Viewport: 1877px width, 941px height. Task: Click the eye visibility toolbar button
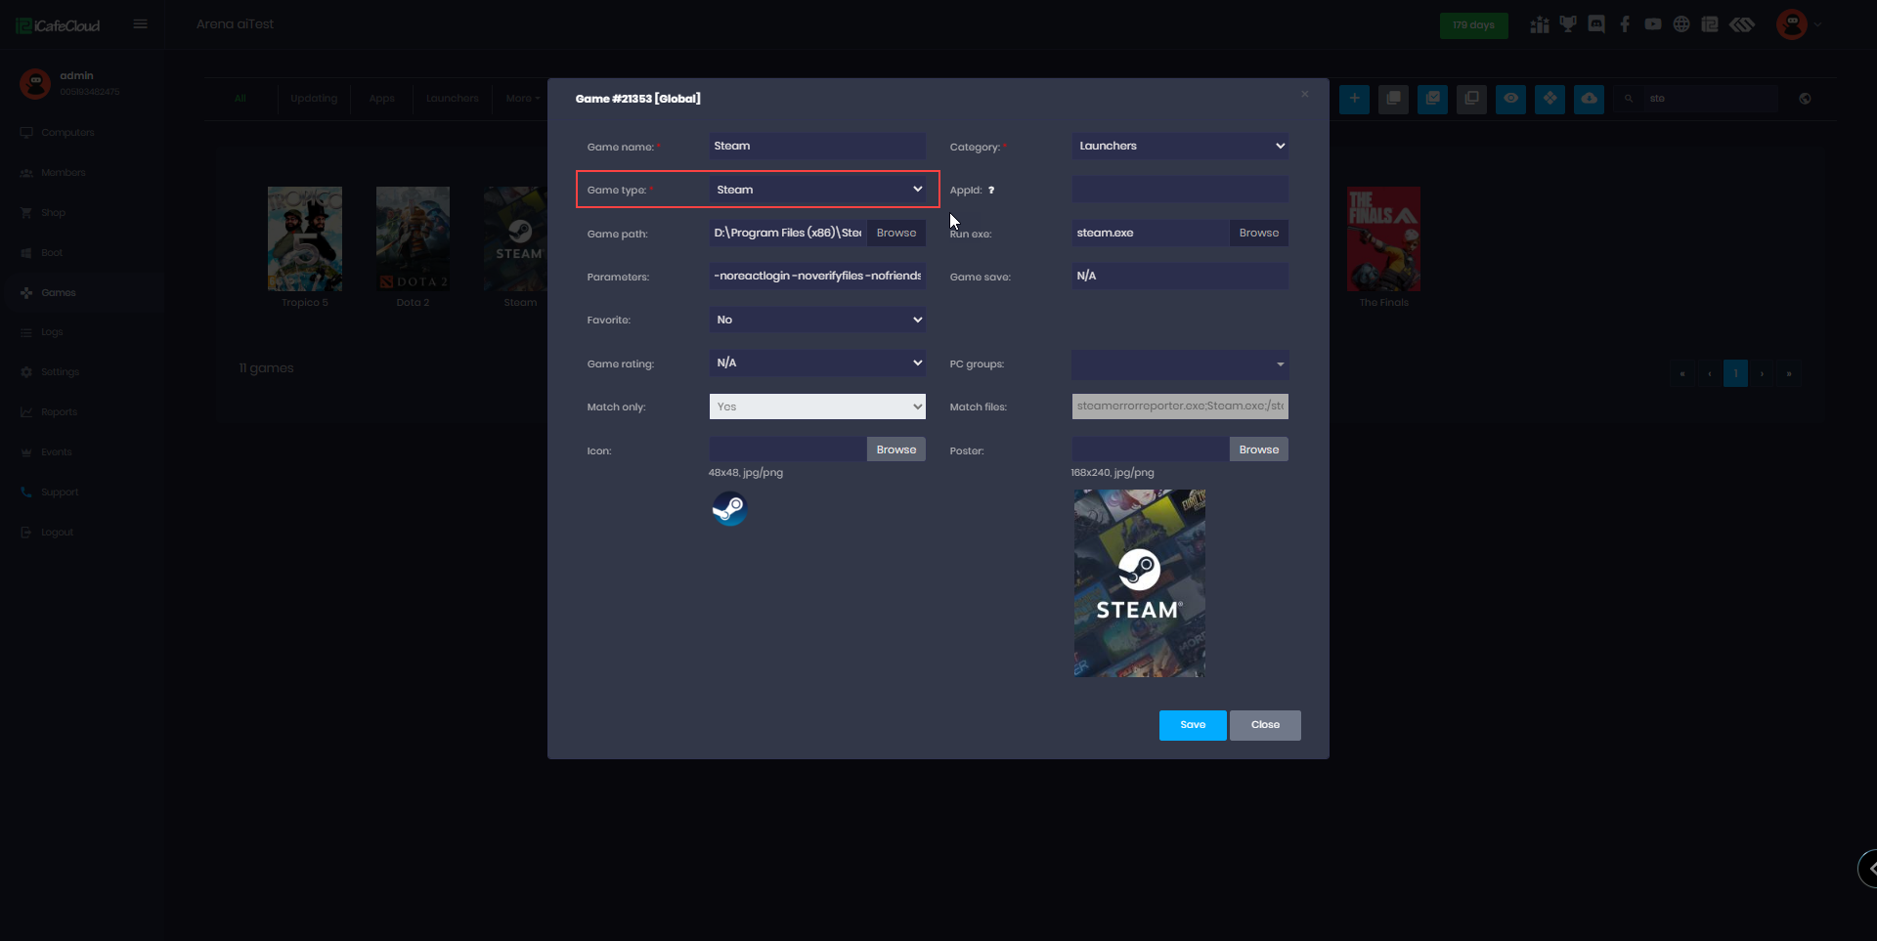(x=1510, y=99)
